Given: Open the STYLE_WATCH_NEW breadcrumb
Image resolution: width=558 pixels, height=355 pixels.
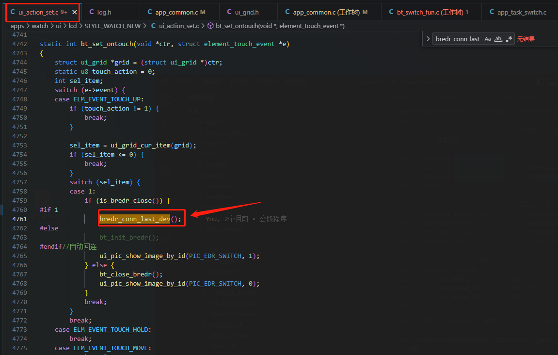Looking at the screenshot, I should pyautogui.click(x=112, y=26).
